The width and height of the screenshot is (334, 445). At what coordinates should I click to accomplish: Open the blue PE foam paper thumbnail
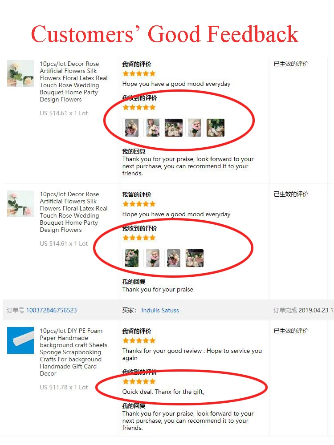tap(20, 340)
